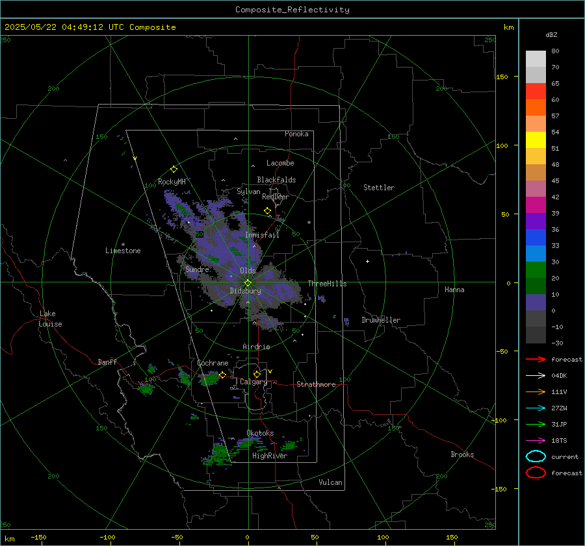
Task: Click the yellow diamond right of Cochrane
Action: click(222, 375)
